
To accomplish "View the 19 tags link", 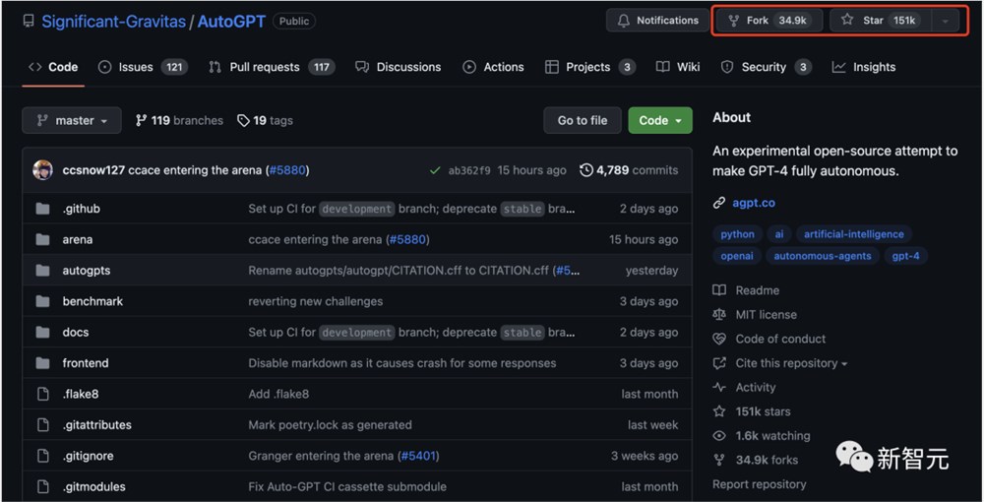I will [x=265, y=120].
